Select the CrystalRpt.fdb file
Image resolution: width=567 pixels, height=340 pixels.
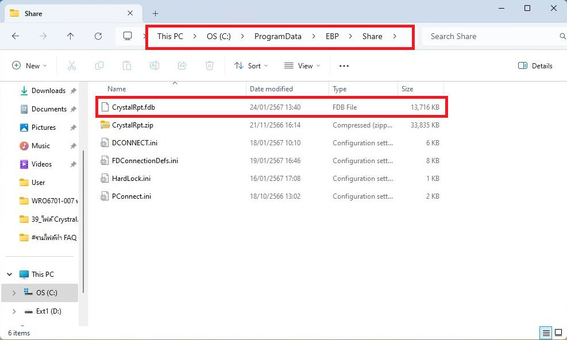[x=133, y=107]
